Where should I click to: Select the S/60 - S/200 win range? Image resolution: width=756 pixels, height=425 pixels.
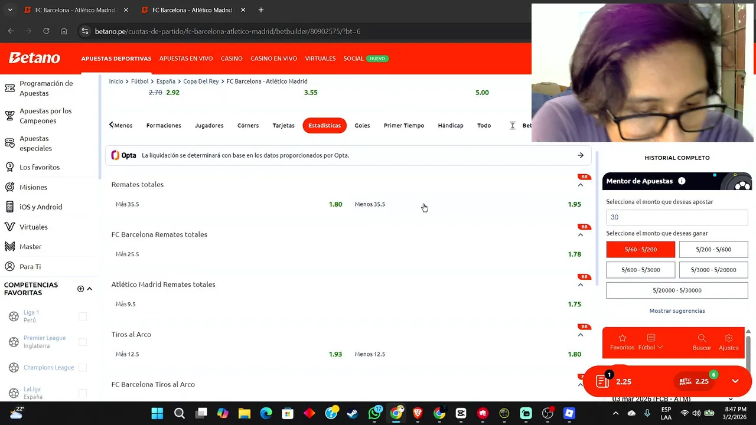coord(641,249)
